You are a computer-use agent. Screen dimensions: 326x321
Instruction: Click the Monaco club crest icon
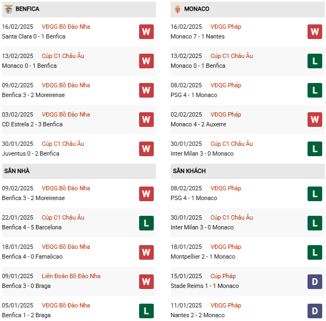click(177, 9)
